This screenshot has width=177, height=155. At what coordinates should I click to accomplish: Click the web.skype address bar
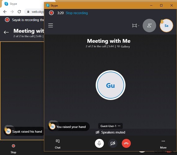34,11
